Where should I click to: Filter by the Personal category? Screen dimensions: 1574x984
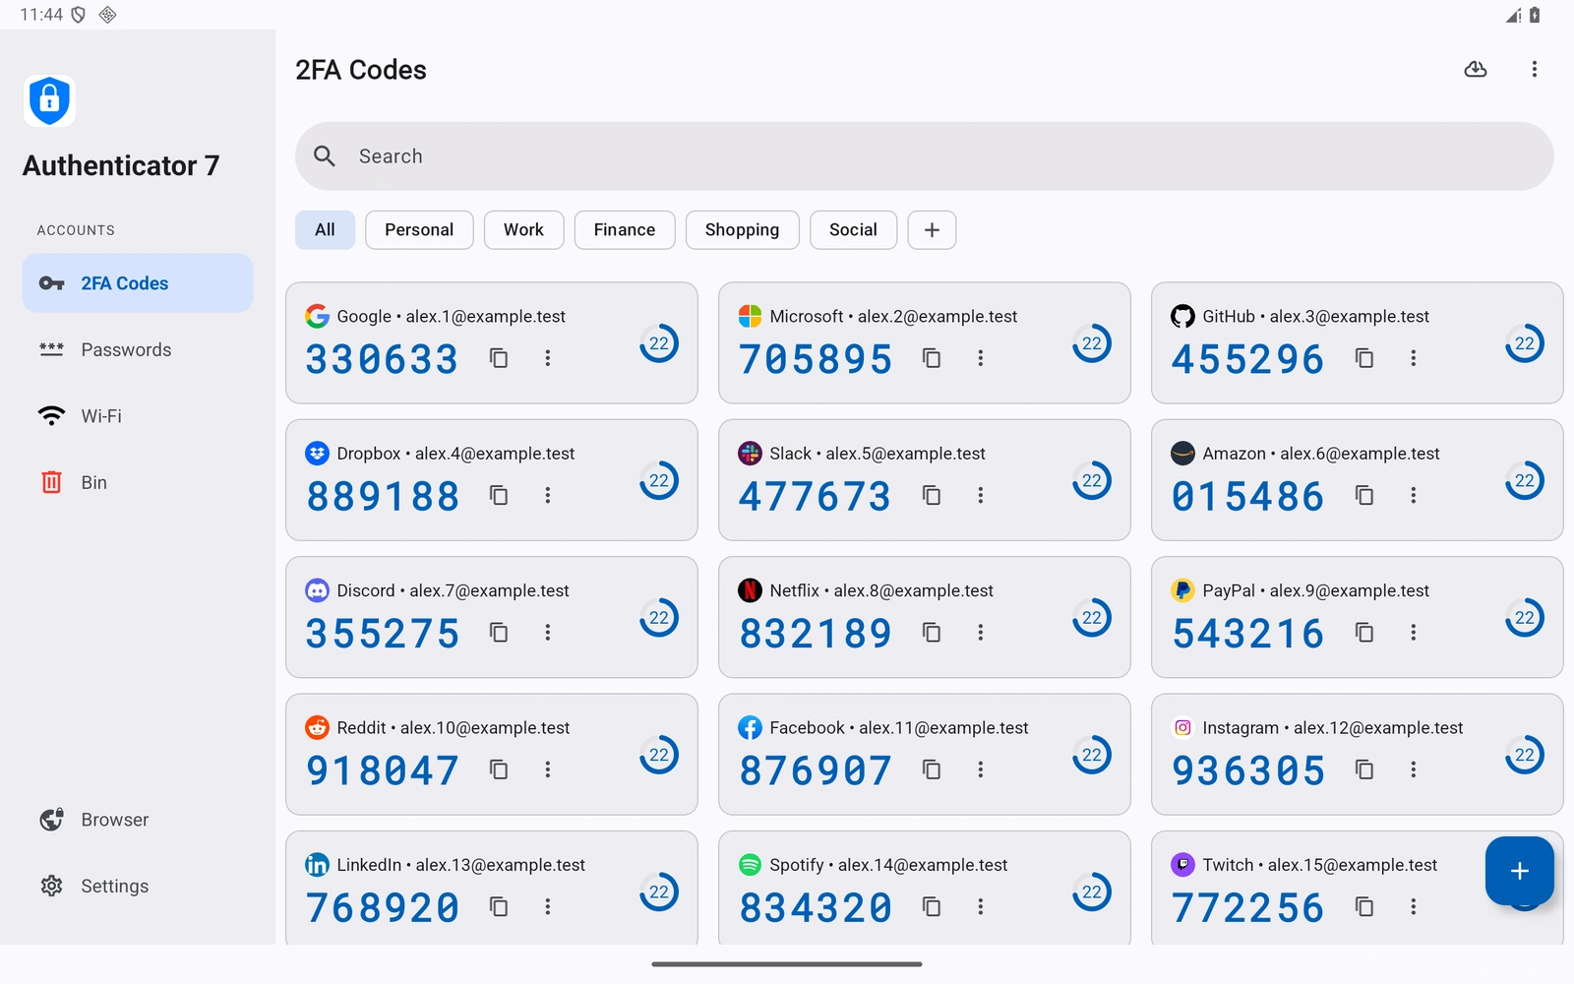419,229
